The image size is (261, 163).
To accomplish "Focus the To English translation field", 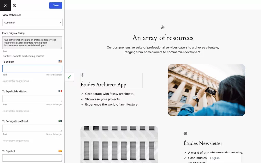I will point(32,69).
